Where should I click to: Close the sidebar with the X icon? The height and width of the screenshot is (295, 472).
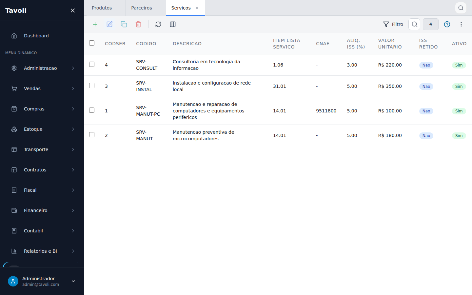73,10
